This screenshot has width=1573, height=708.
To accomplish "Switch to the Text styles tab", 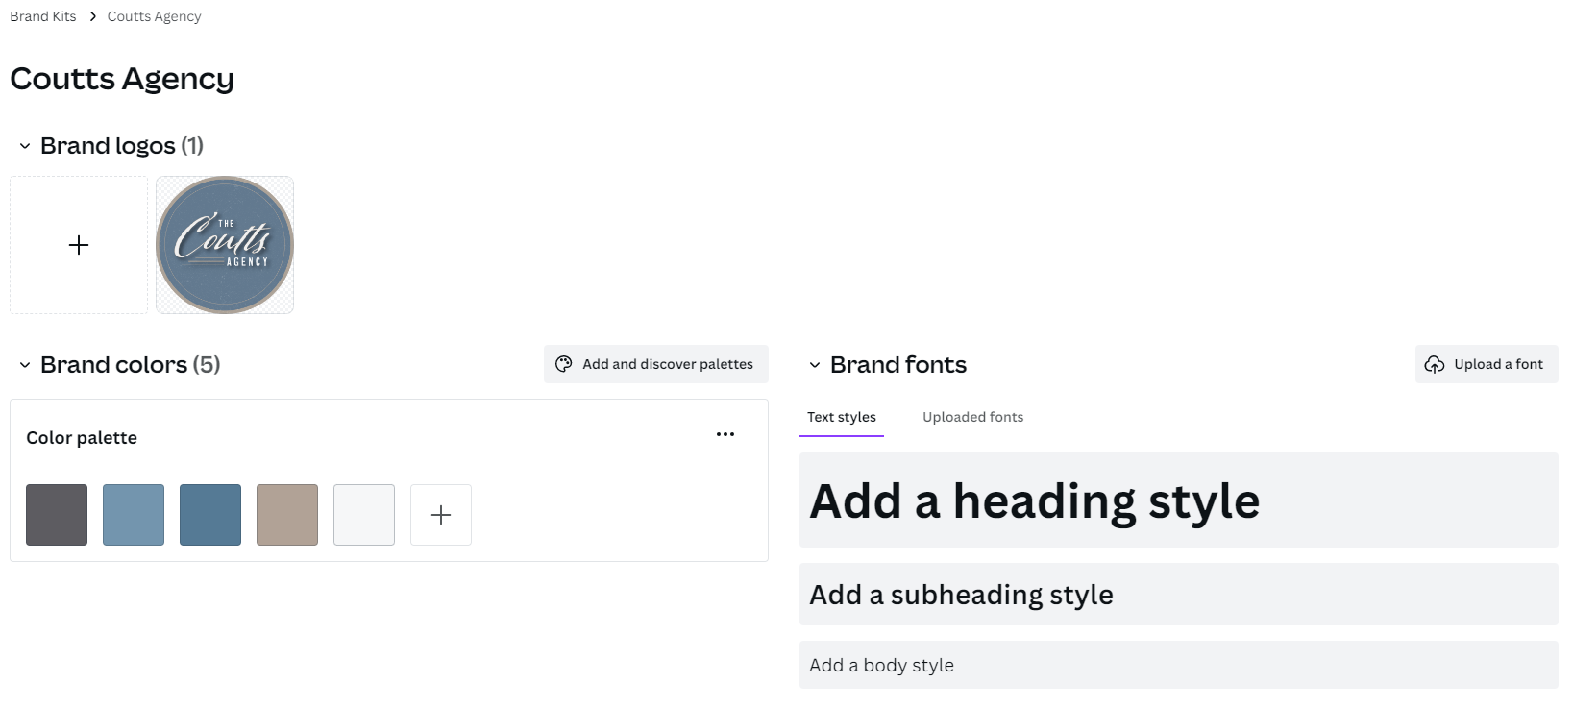I will click(842, 417).
